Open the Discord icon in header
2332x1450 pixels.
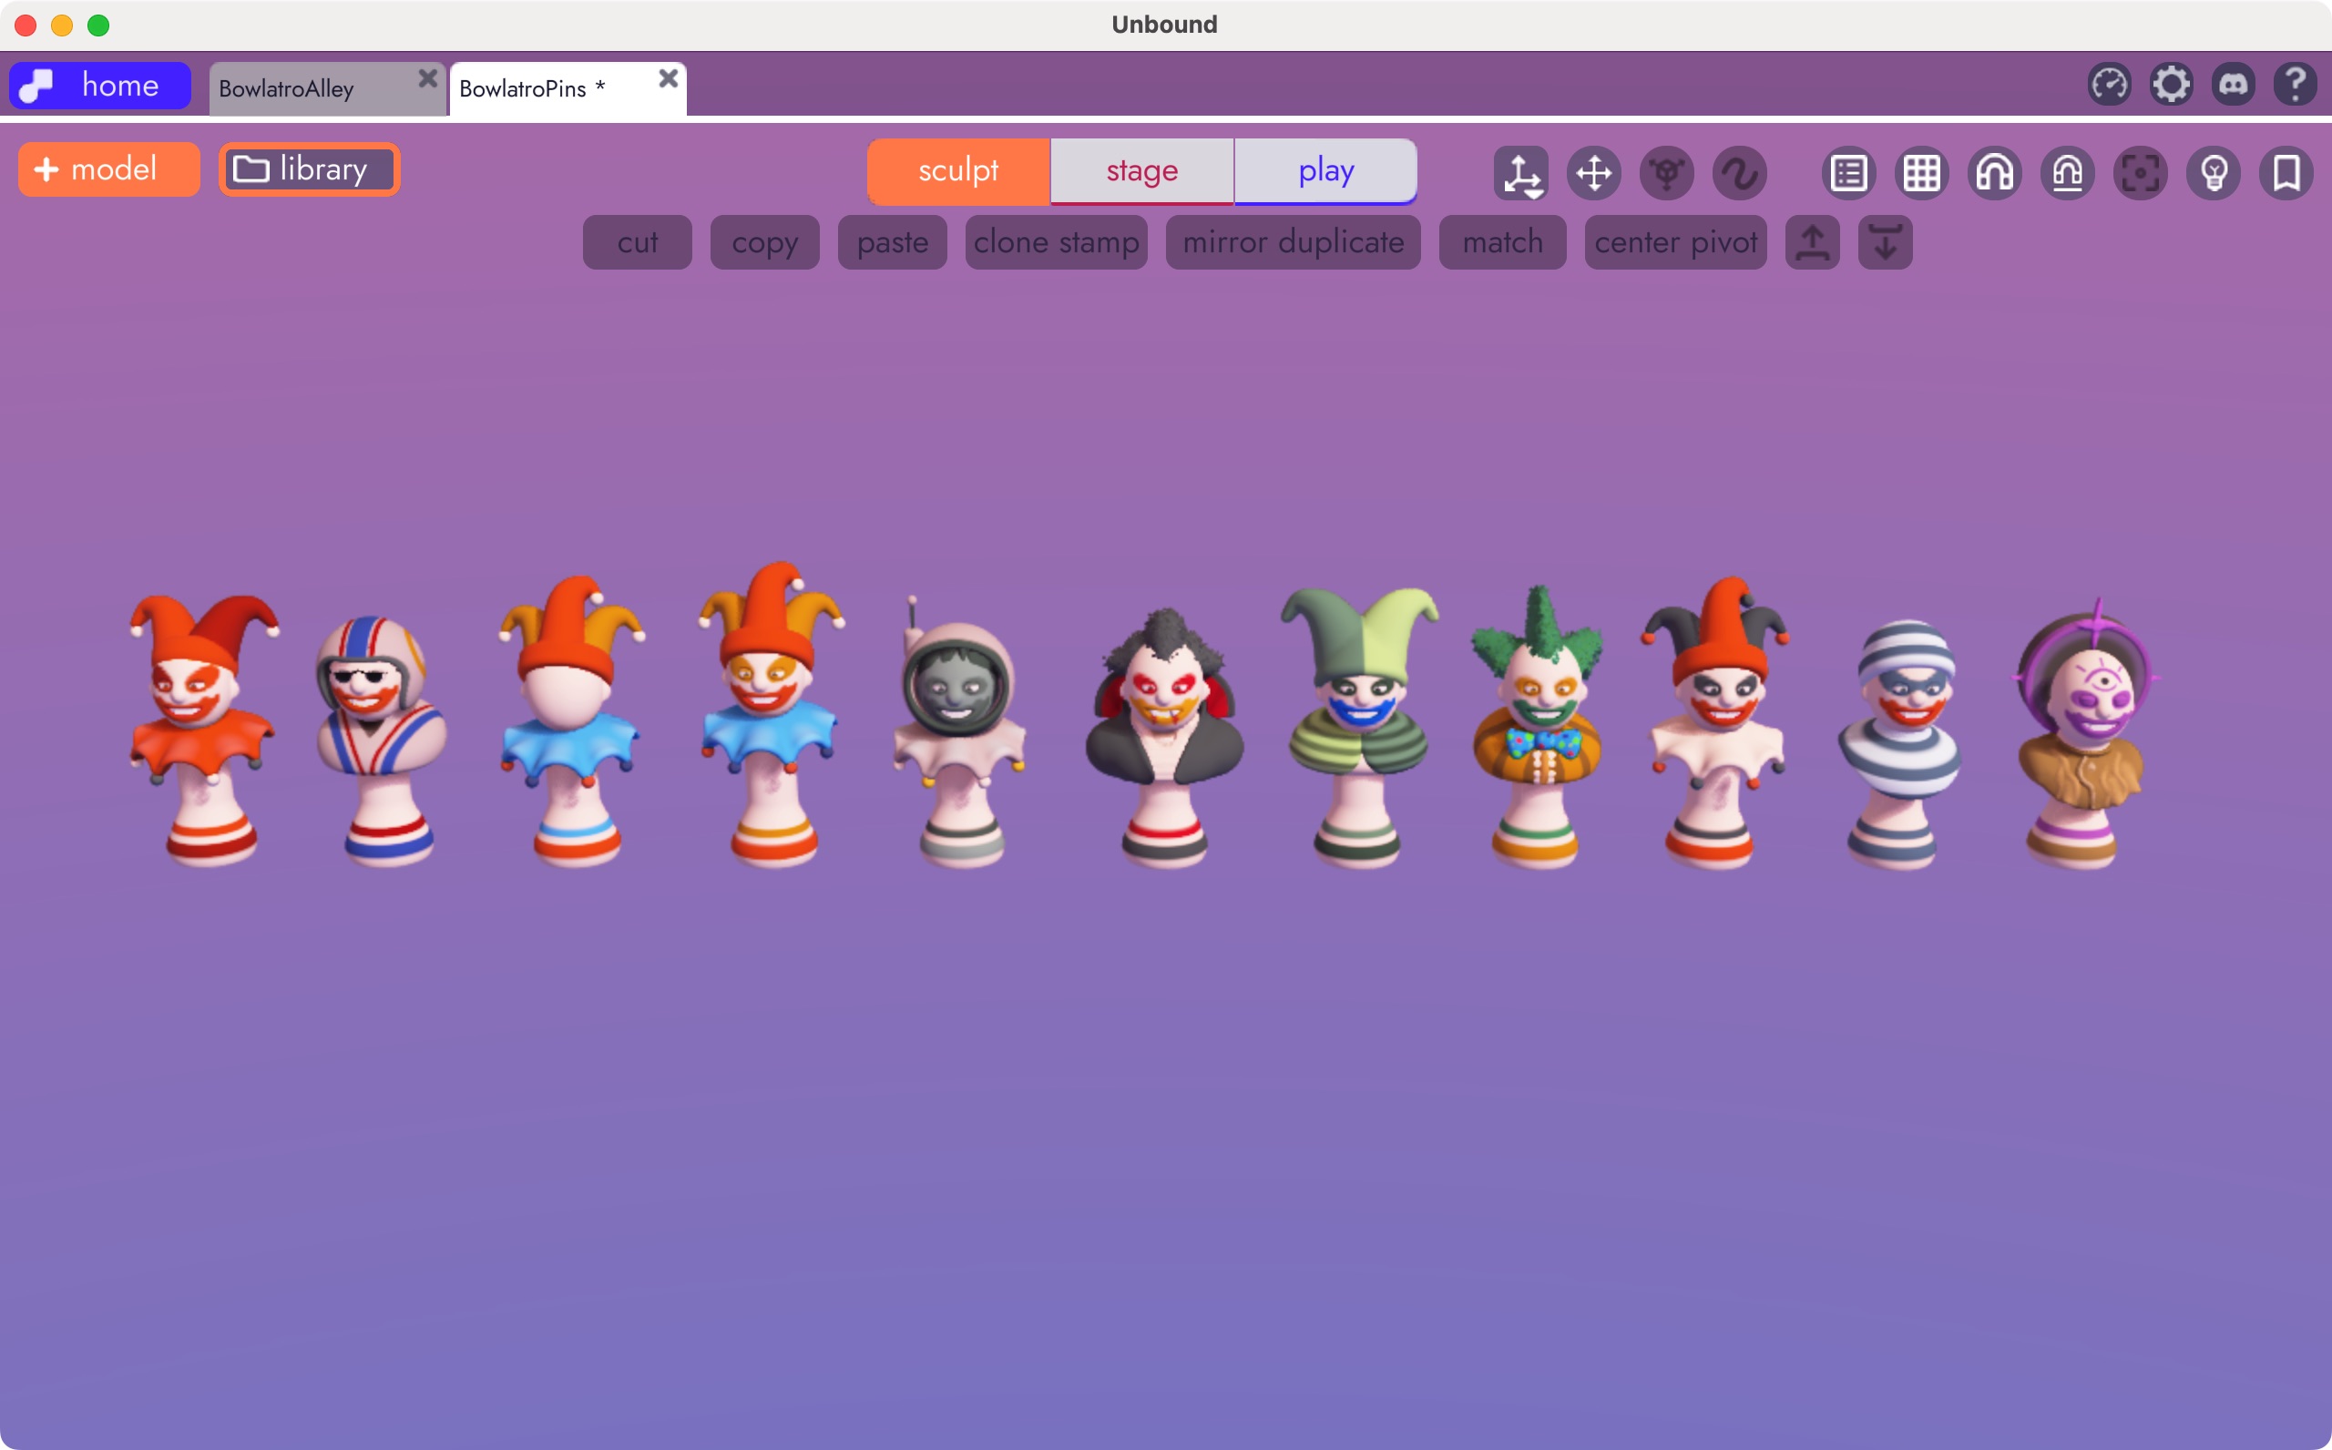(2234, 85)
